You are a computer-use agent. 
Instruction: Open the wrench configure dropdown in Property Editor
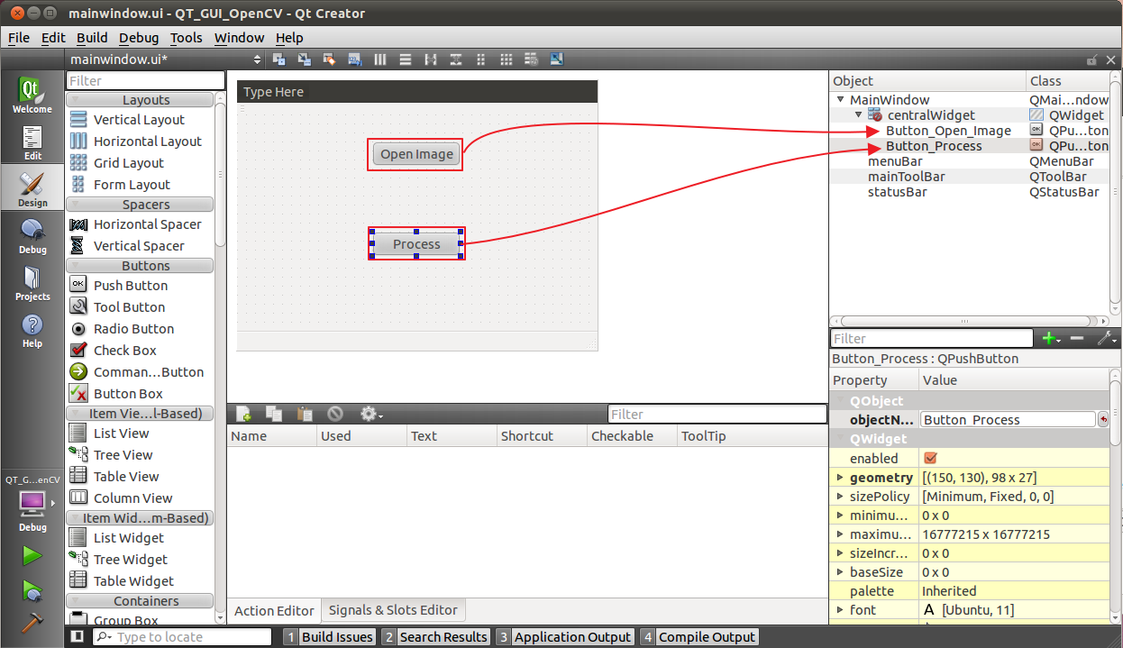1108,339
